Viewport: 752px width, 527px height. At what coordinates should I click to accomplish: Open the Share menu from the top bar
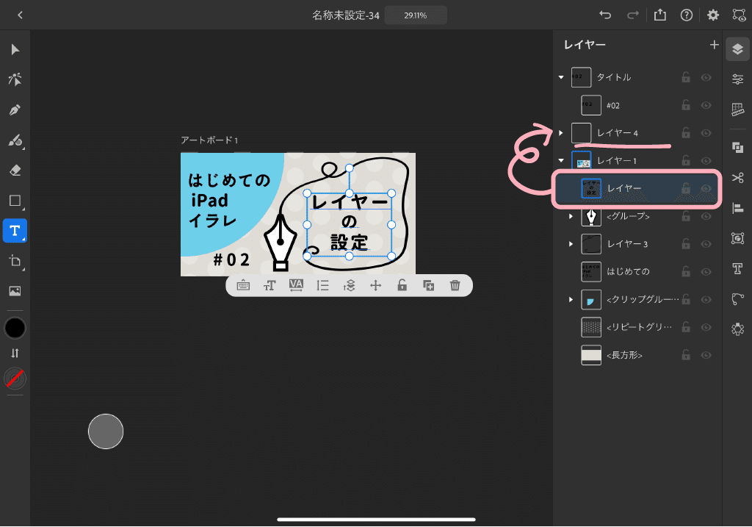tap(659, 14)
